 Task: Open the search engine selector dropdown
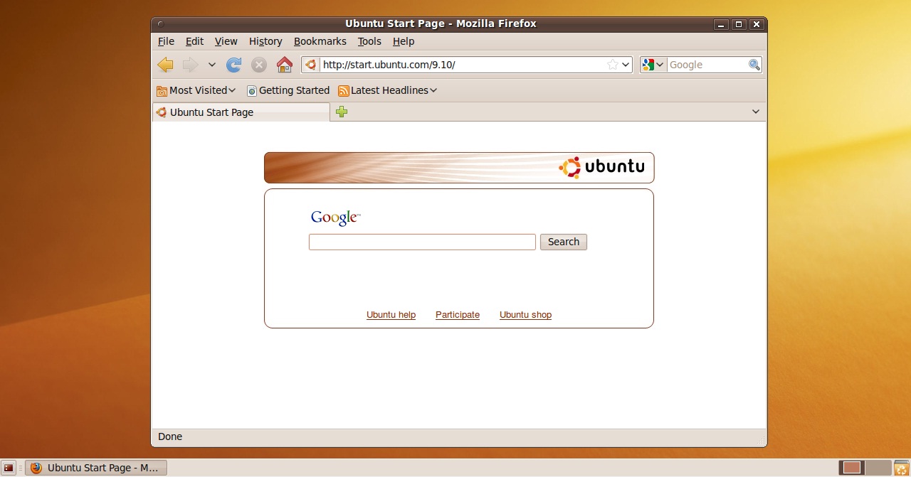point(653,65)
